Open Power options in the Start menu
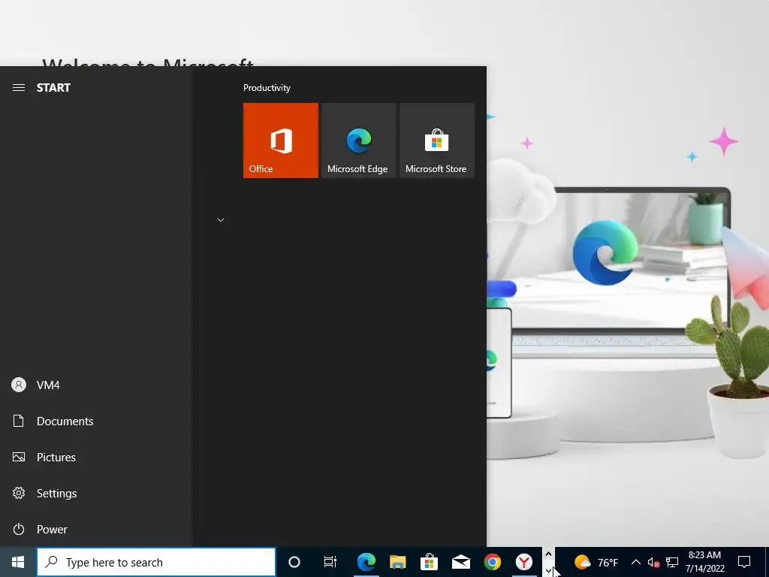This screenshot has height=577, width=769. [95, 530]
